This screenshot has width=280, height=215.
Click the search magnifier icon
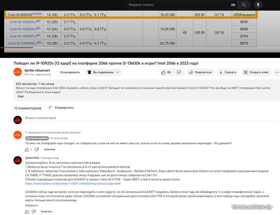click(x=244, y=5)
